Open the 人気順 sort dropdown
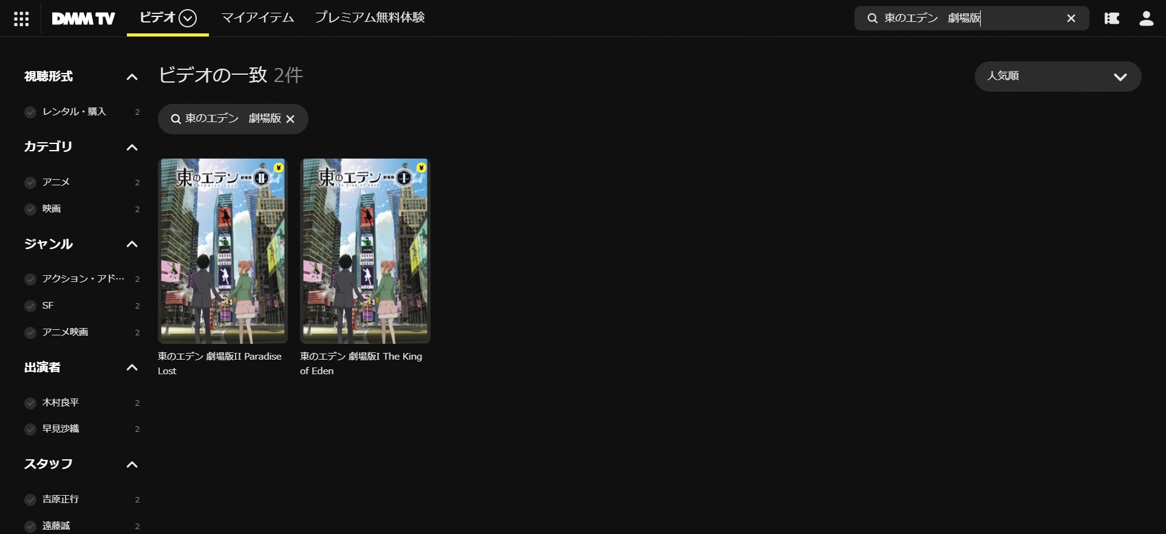This screenshot has width=1166, height=534. click(x=1058, y=77)
